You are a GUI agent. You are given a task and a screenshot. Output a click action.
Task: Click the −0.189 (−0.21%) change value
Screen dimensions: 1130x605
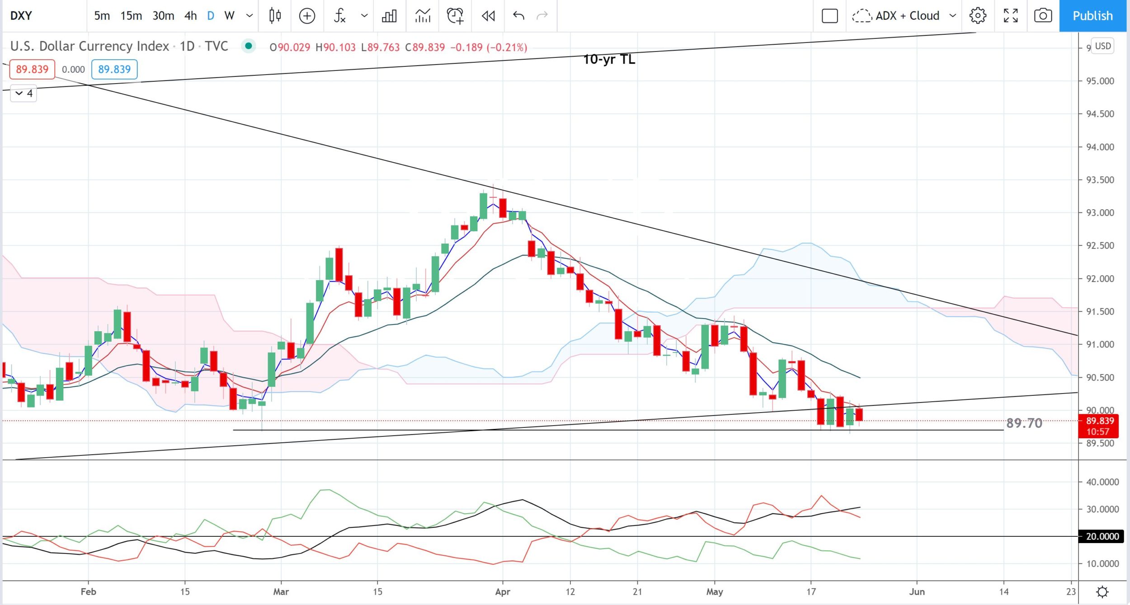[489, 47]
